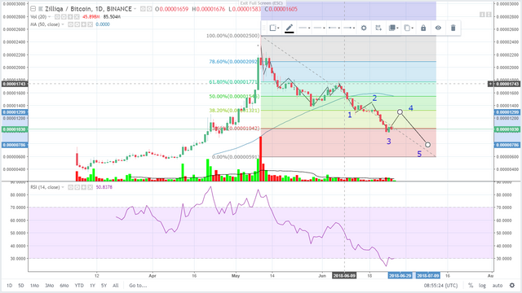Add an alert on the drawing using the alert clock icon
Screen dimensions: 522x293
378,28
